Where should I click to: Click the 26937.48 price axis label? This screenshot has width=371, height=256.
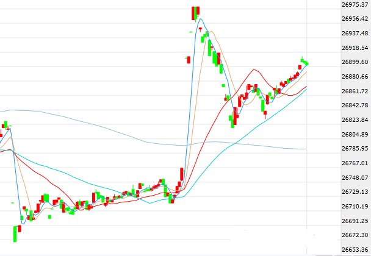tap(354, 34)
